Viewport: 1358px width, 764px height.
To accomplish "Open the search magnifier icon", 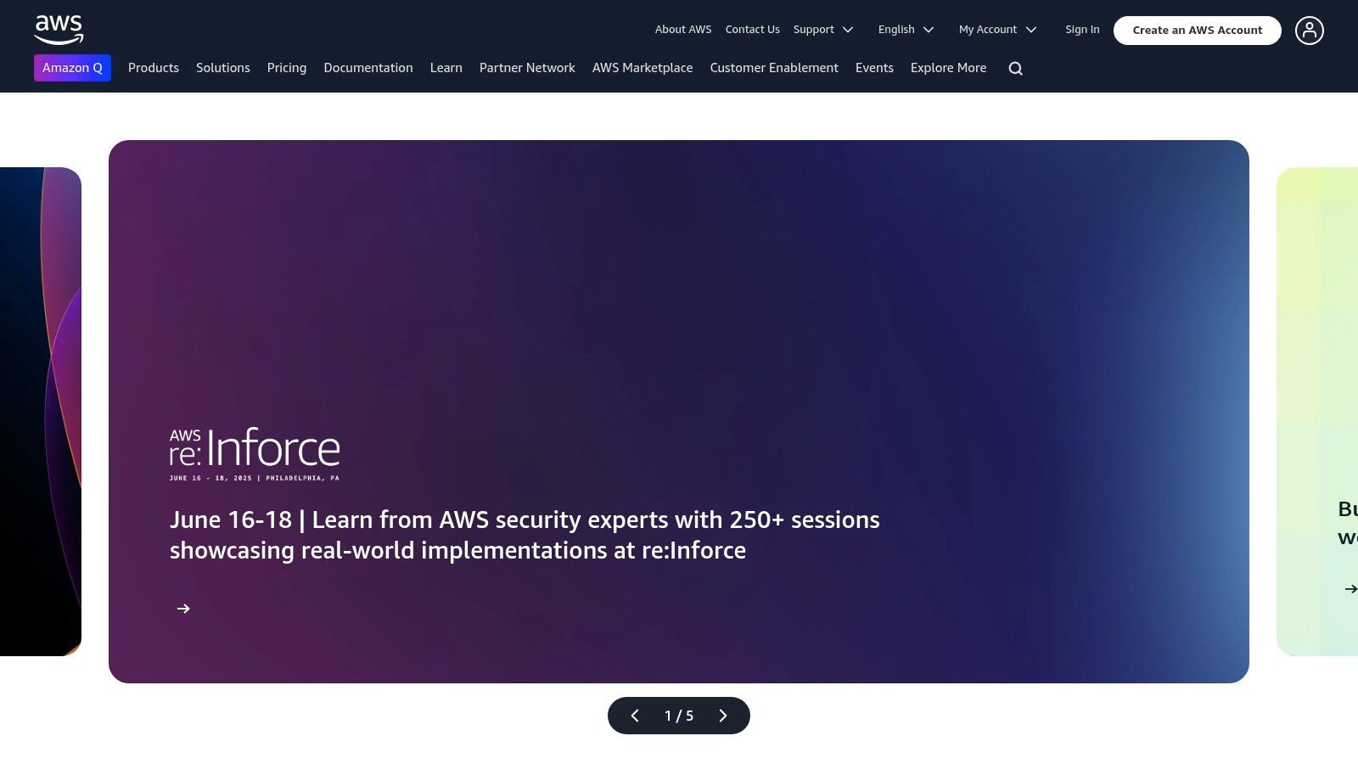I will coord(1015,69).
